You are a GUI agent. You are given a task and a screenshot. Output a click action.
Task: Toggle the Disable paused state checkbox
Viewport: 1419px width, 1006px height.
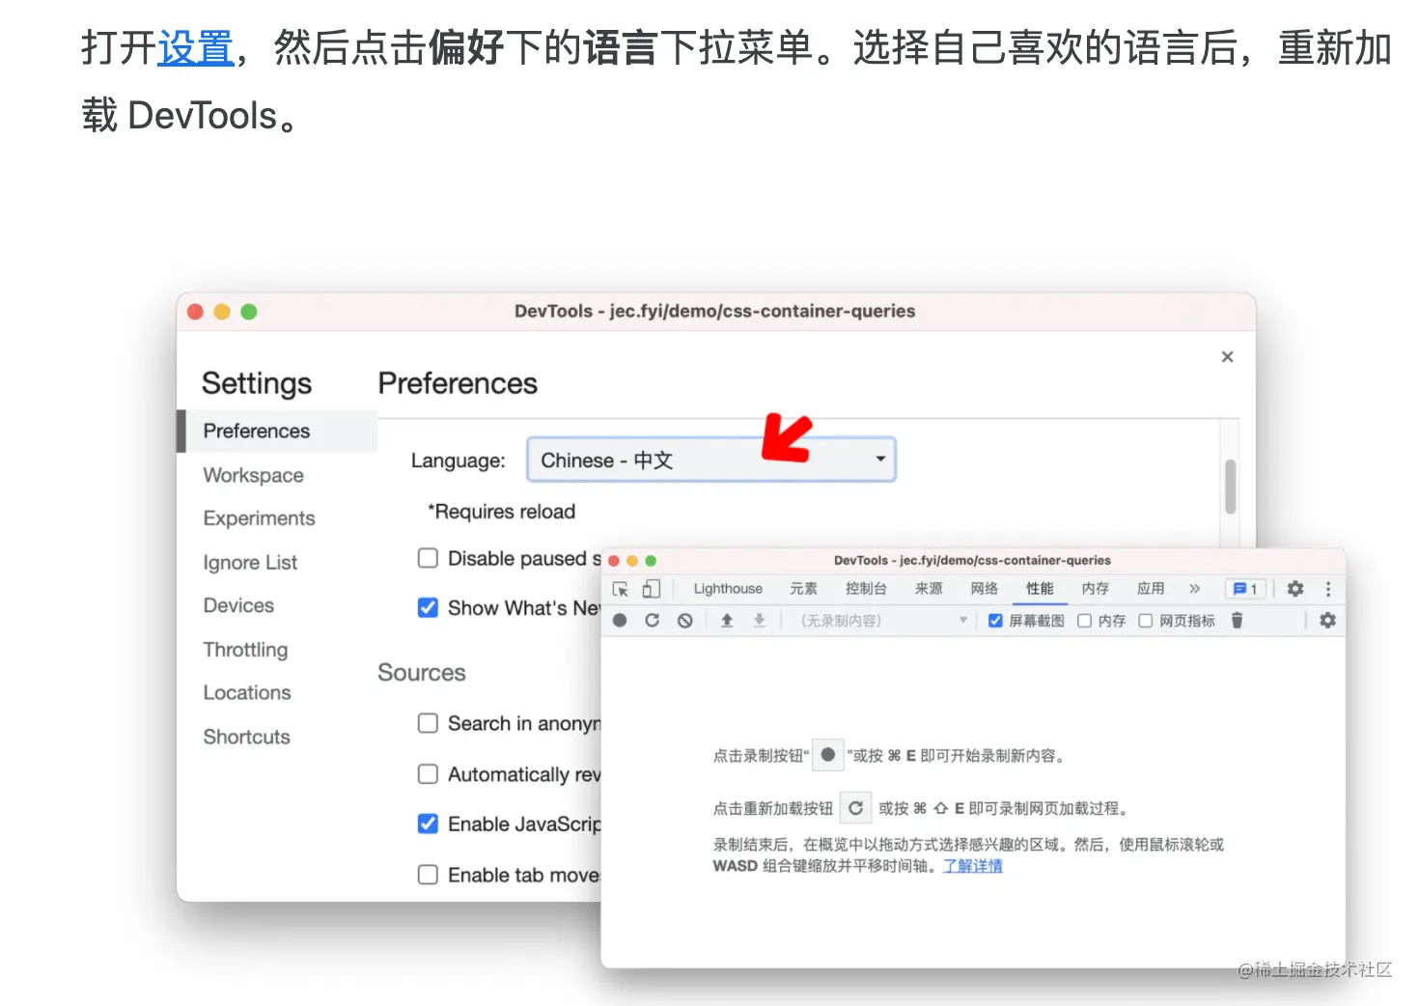(428, 558)
